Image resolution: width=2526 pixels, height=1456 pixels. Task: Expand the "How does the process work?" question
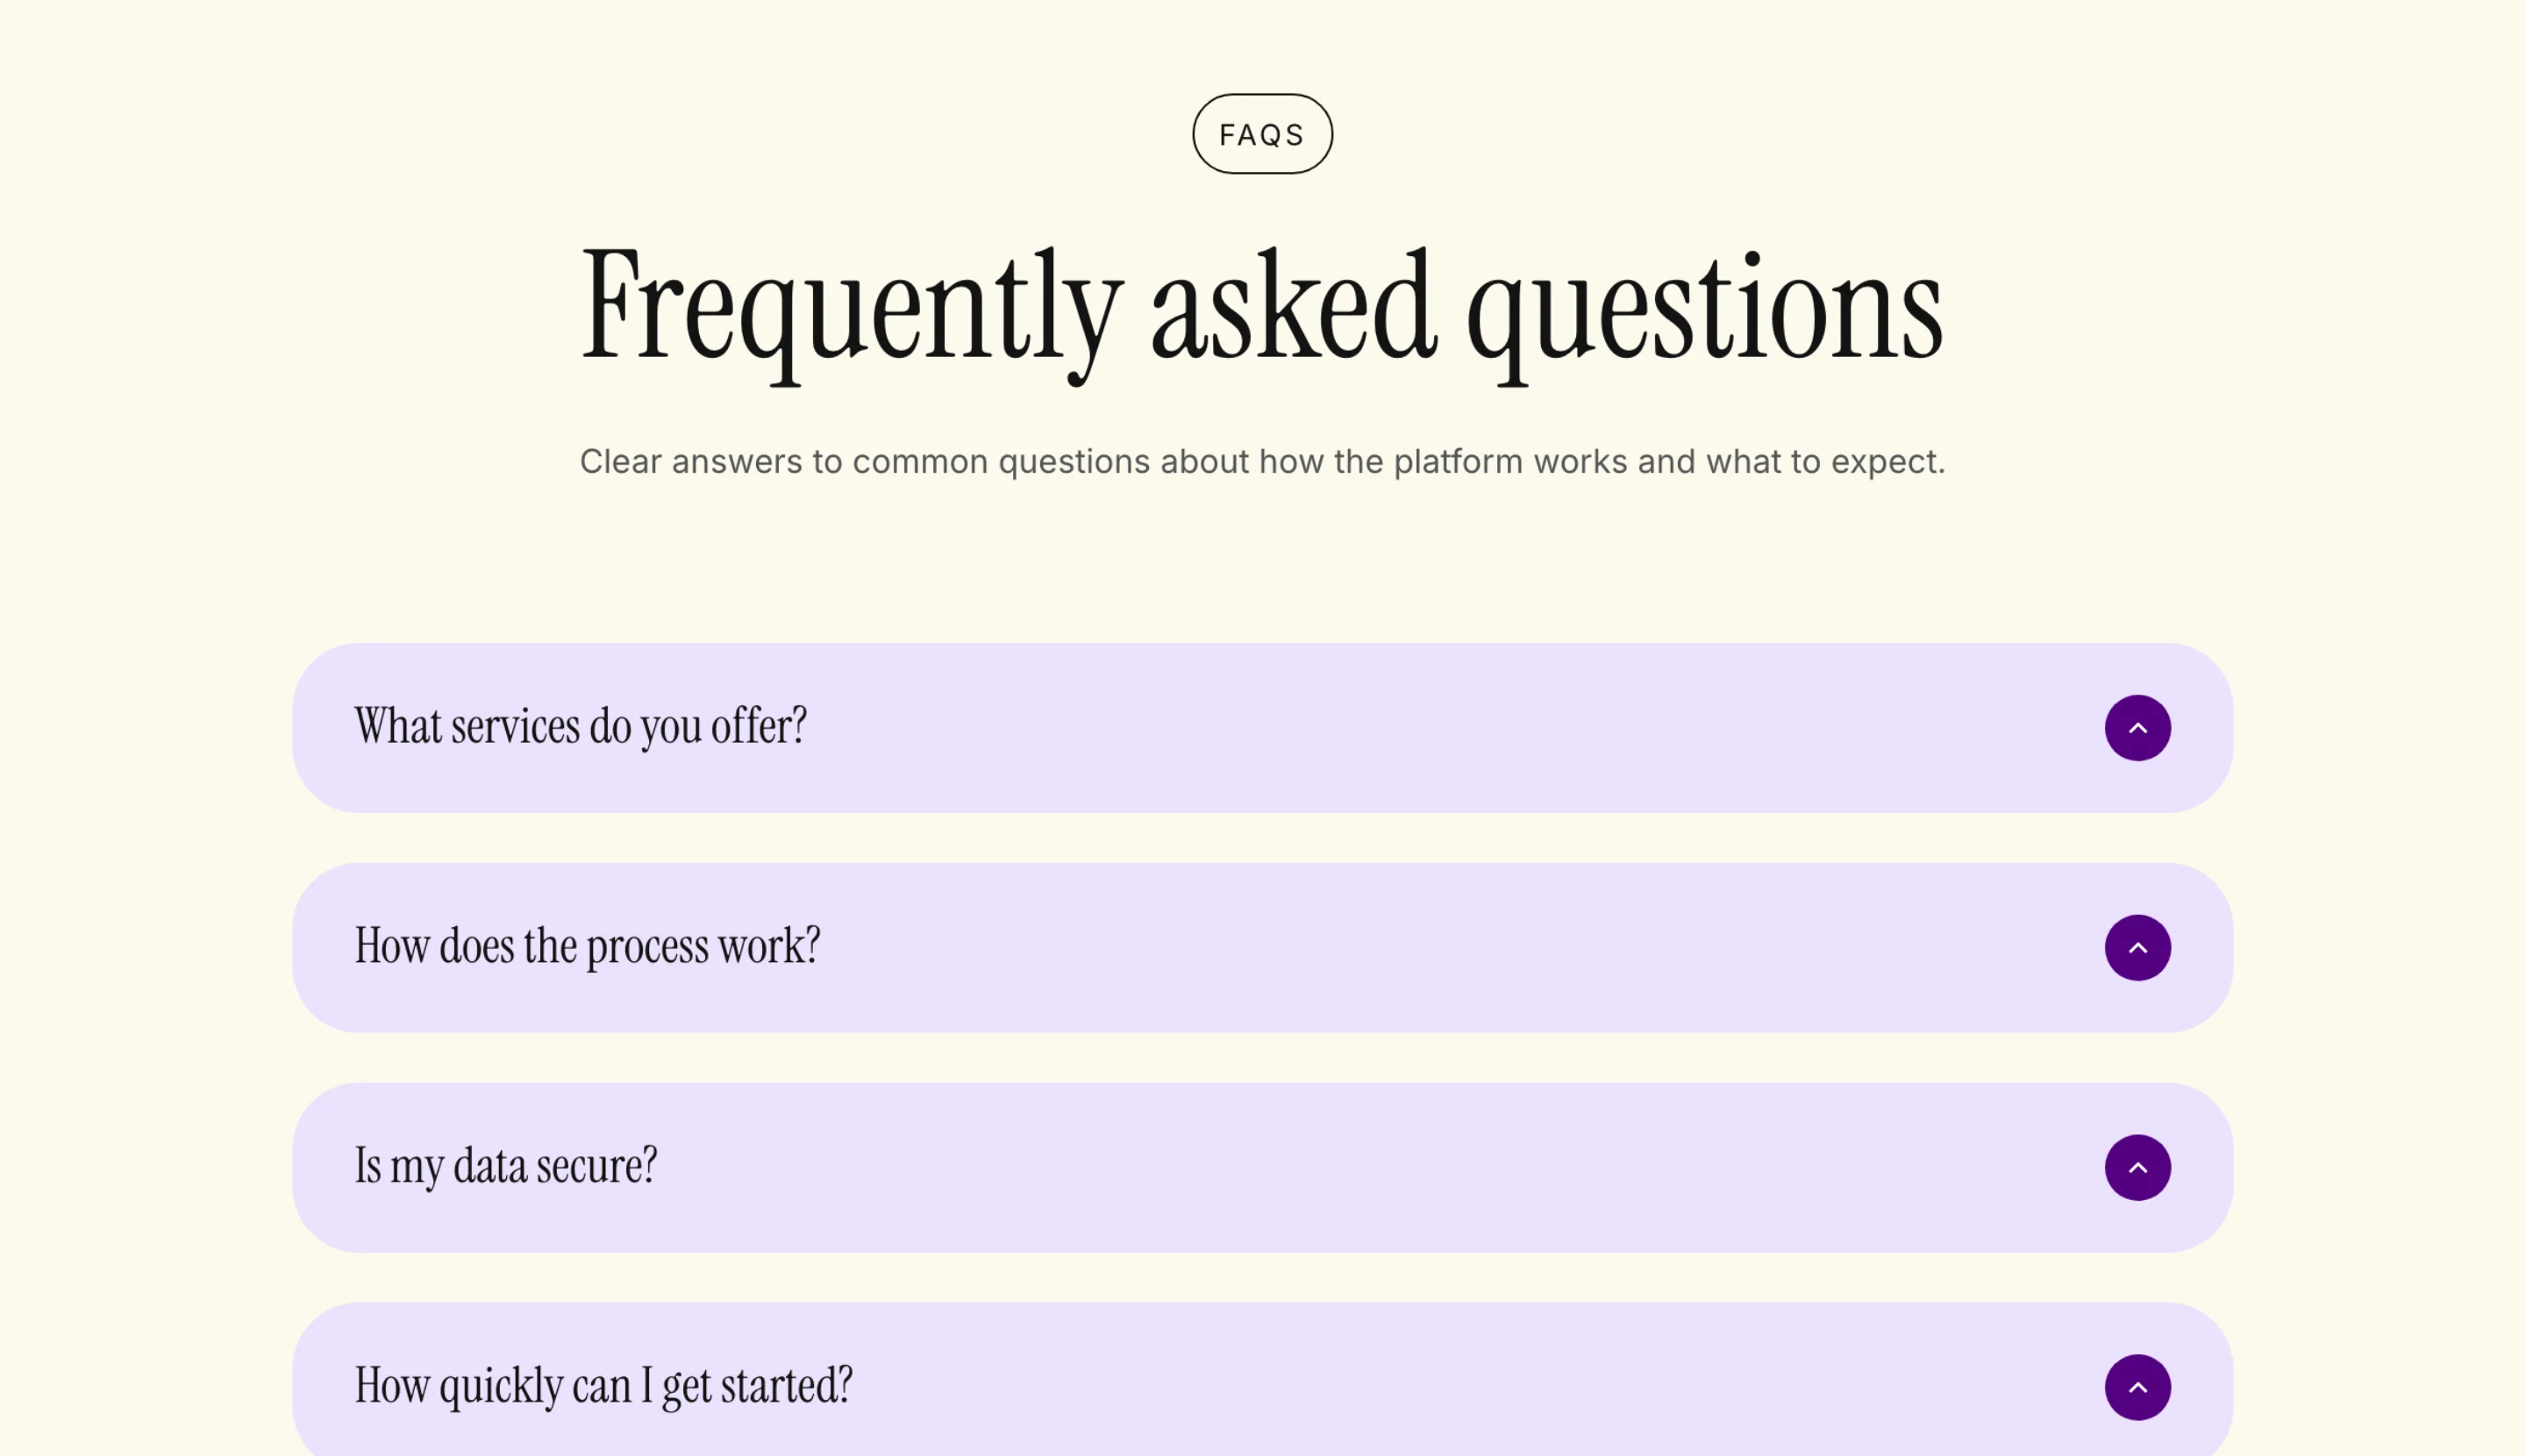(587, 947)
